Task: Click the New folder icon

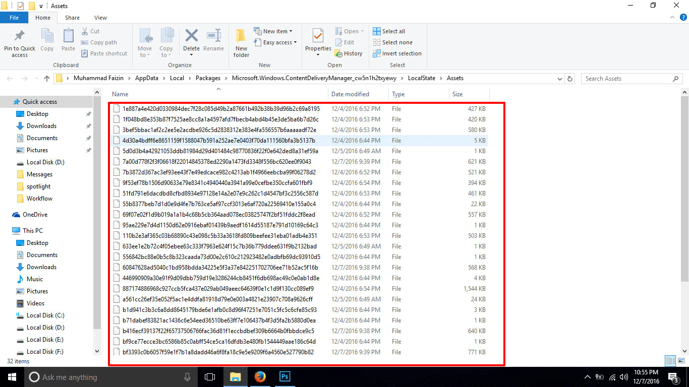Action: click(241, 36)
